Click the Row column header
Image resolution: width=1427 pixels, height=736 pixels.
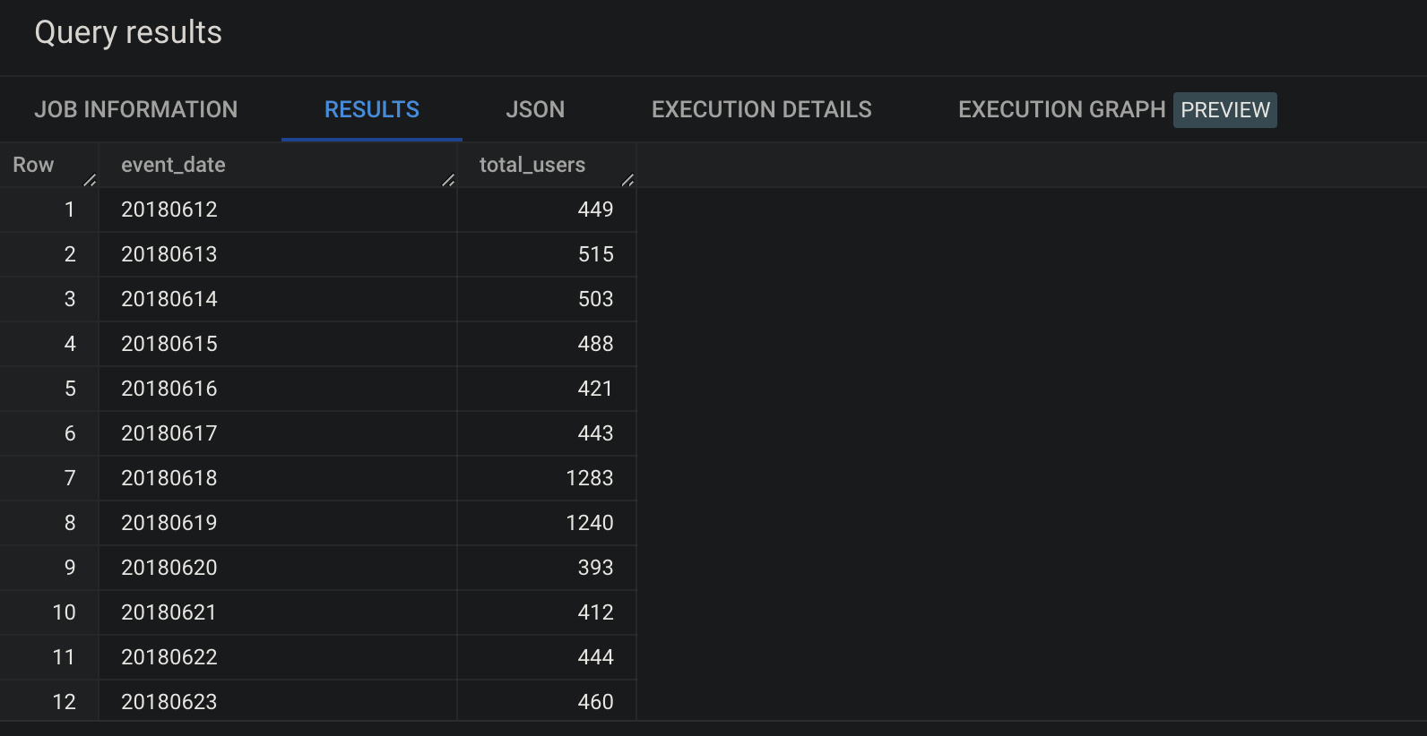(33, 165)
